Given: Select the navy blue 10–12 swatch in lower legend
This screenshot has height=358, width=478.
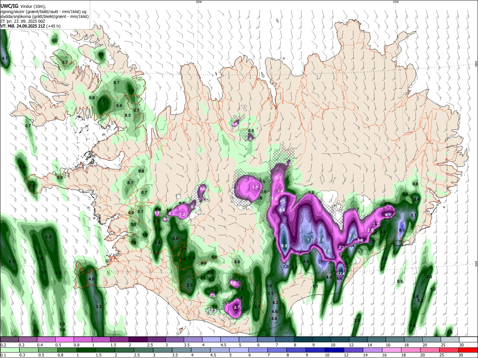Looking at the screenshot, I should point(333,350).
